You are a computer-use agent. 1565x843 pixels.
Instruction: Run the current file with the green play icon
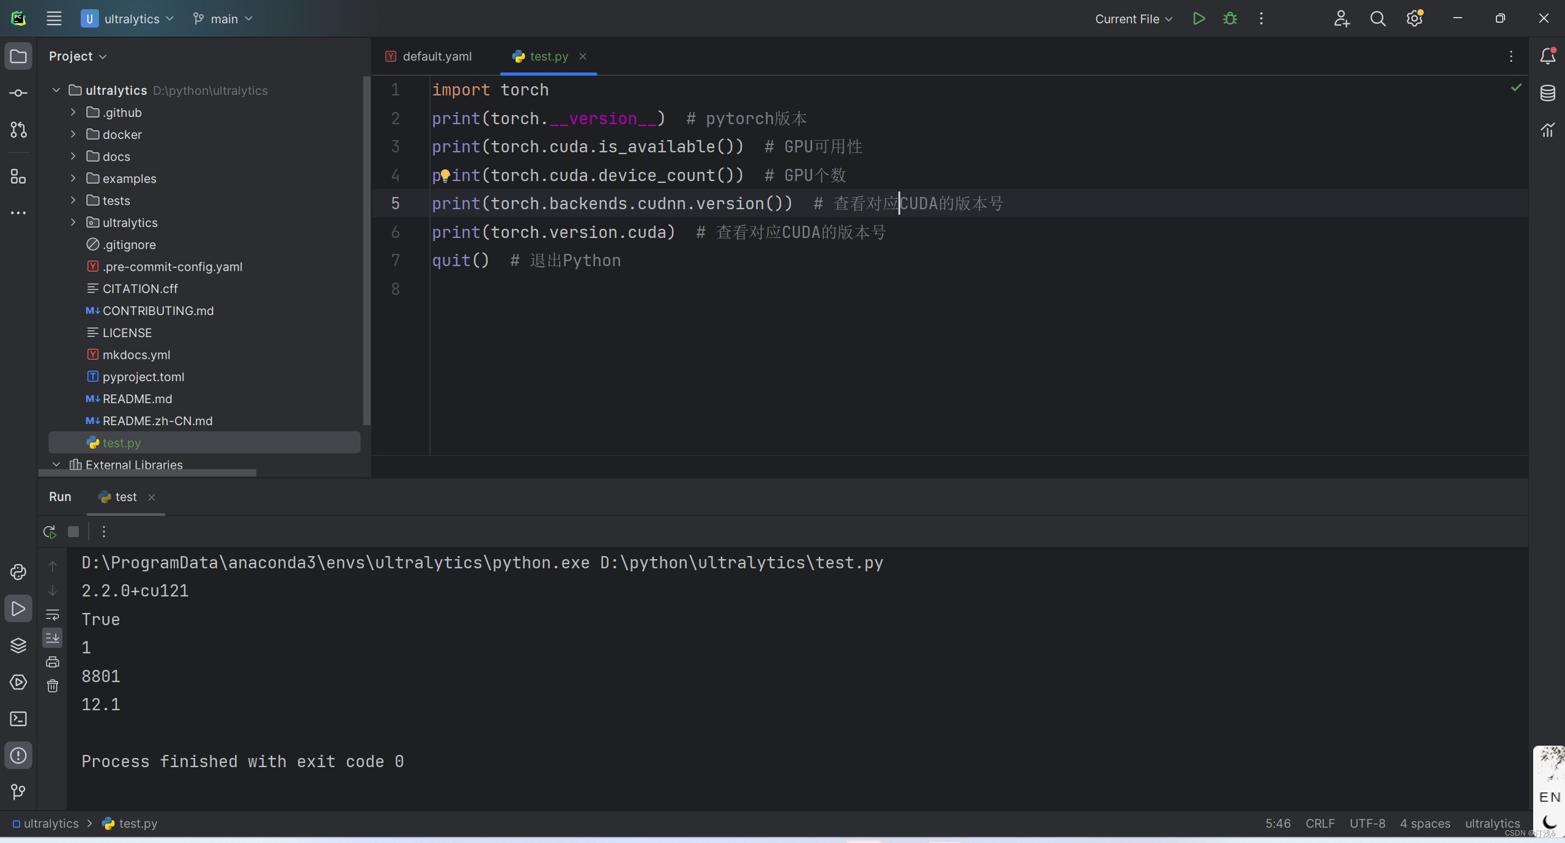[x=1199, y=18]
